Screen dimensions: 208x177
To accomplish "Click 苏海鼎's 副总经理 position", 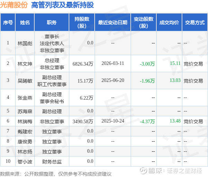I will point(52,111).
